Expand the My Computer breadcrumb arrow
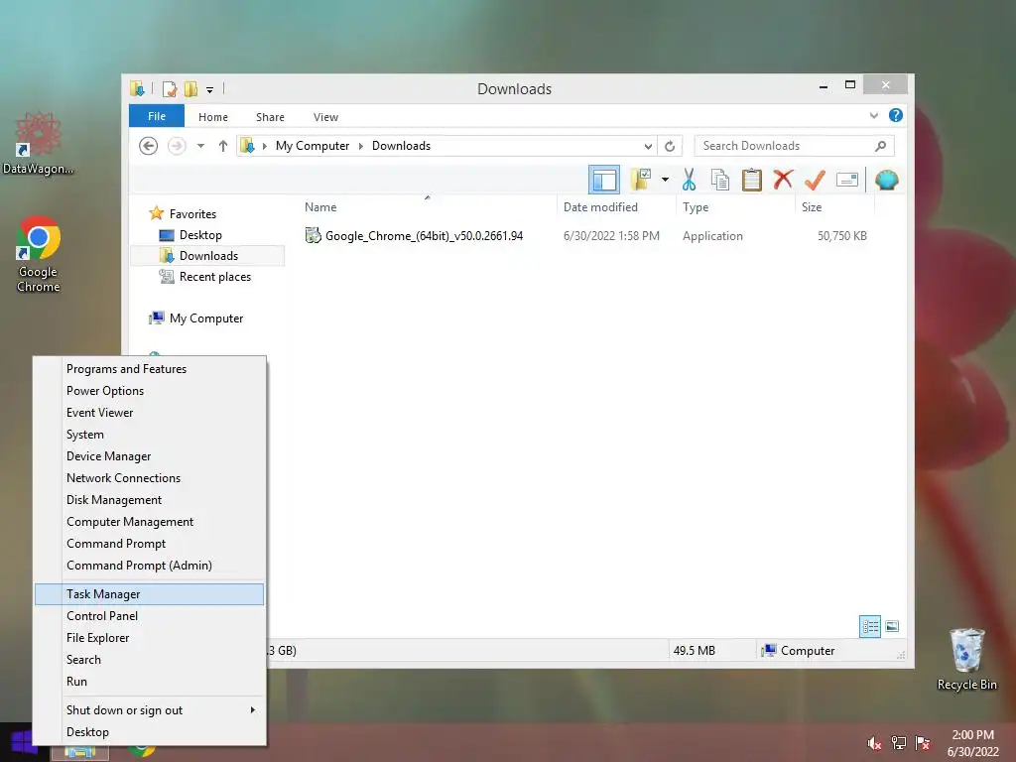This screenshot has width=1016, height=762. point(361,146)
